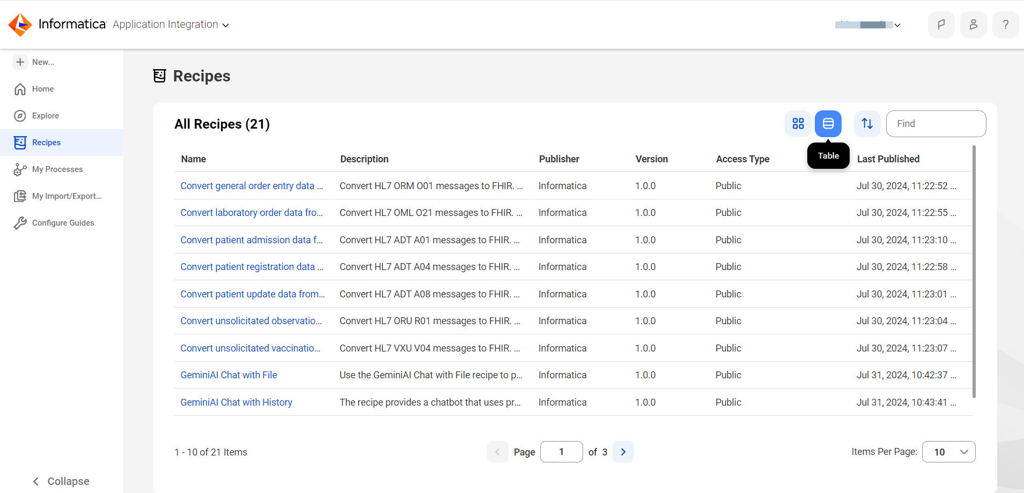Click the My Processes workflow icon
1024x493 pixels.
(x=20, y=169)
